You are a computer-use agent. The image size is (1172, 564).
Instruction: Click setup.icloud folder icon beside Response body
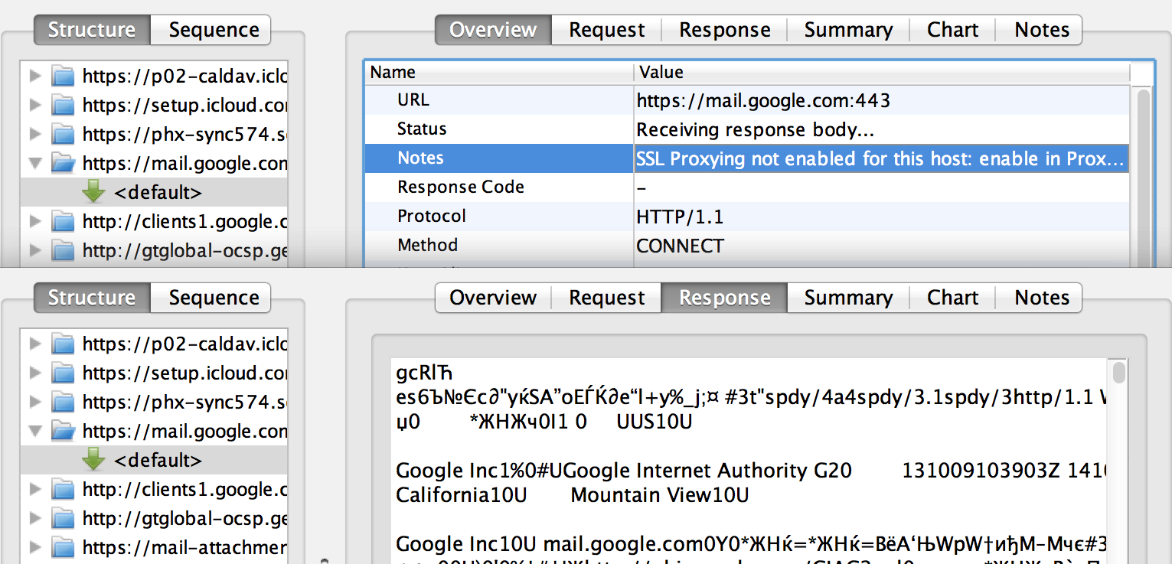coord(63,373)
